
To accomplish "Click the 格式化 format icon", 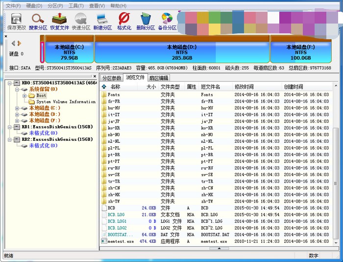I will pyautogui.click(x=124, y=22).
